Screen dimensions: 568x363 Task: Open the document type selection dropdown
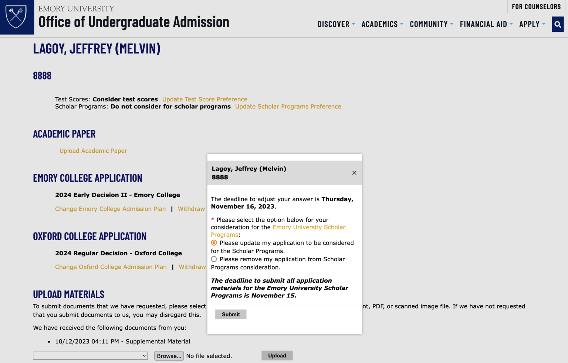coord(90,356)
